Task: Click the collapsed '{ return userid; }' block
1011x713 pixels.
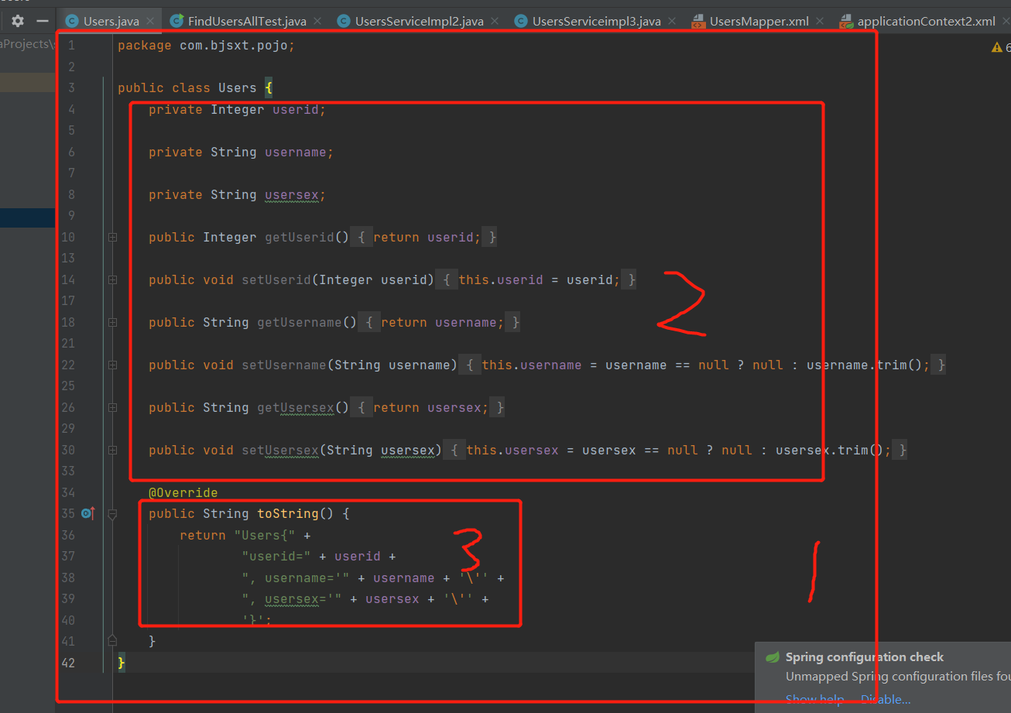Action: pyautogui.click(x=423, y=238)
